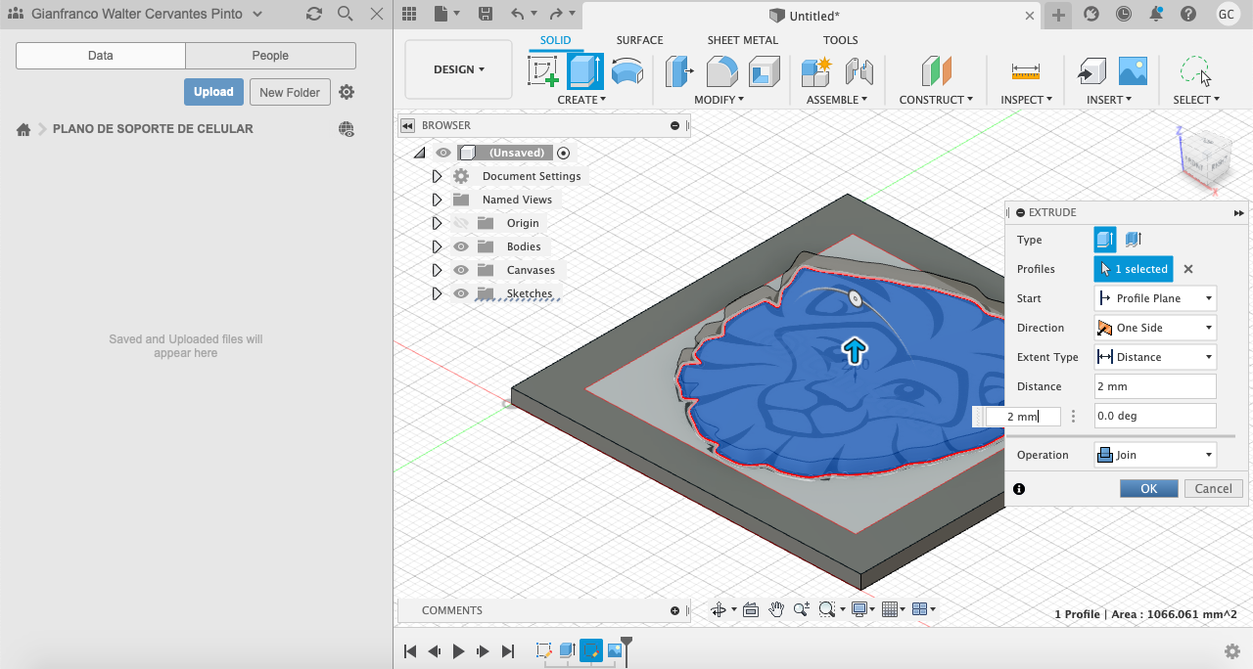1253x669 pixels.
Task: Show the hidden Origin folder
Action: (x=461, y=223)
